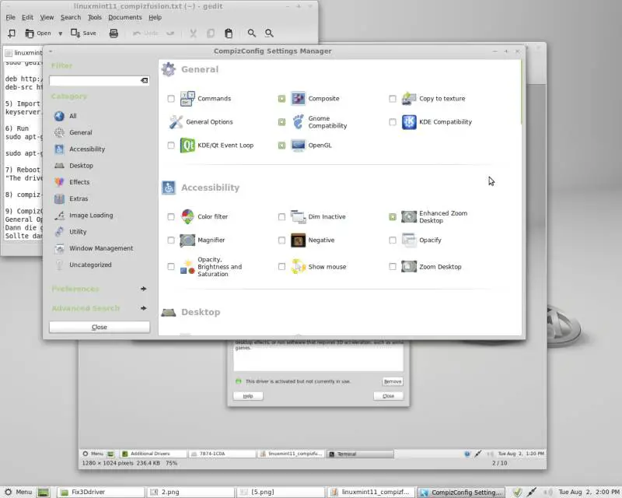The width and height of the screenshot is (622, 498).
Task: Switch to [5.png] taskbar window
Action: (281, 492)
